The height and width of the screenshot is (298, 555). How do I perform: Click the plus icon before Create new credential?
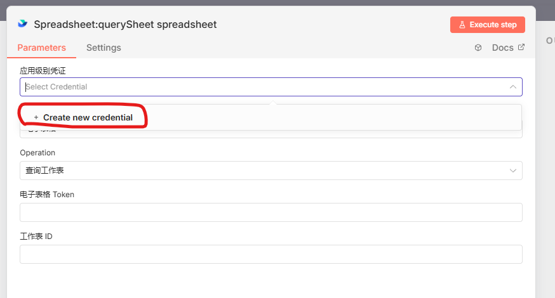click(x=36, y=117)
